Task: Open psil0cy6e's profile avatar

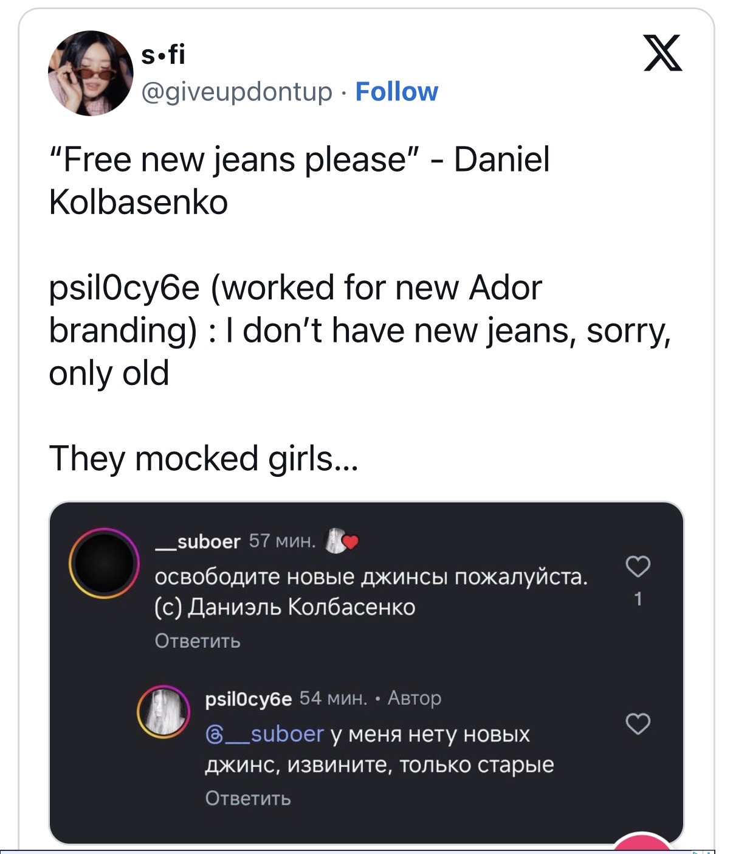Action: [x=163, y=711]
